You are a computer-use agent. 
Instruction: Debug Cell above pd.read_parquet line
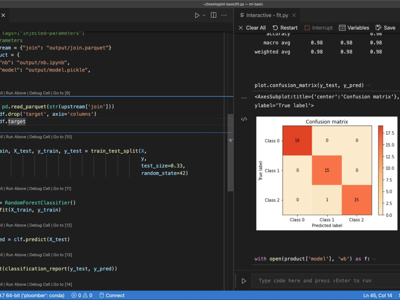(x=40, y=93)
